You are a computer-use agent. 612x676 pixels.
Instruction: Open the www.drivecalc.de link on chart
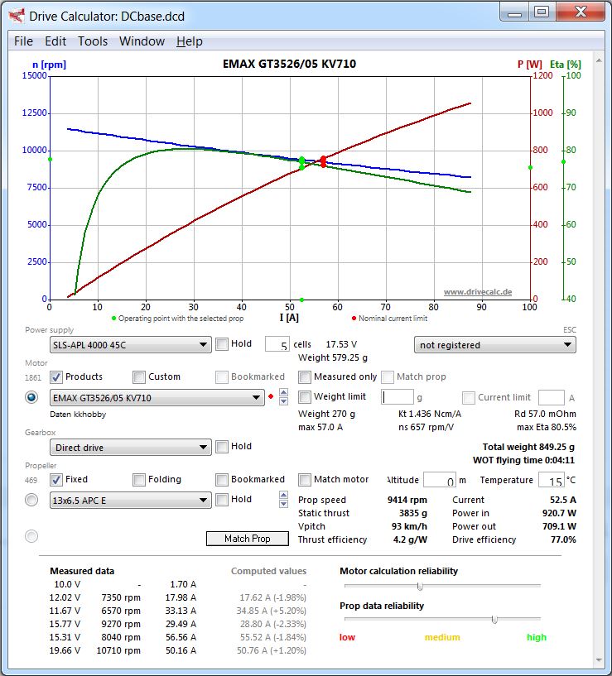click(478, 292)
